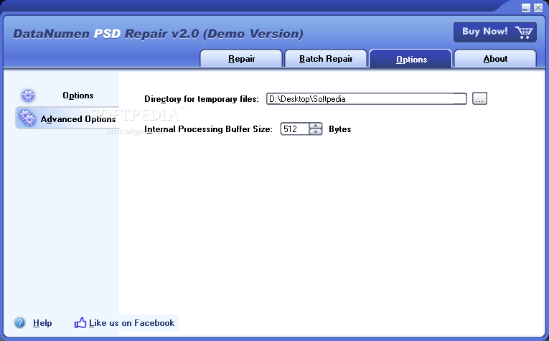
Task: Select the Options tab
Action: coord(411,59)
